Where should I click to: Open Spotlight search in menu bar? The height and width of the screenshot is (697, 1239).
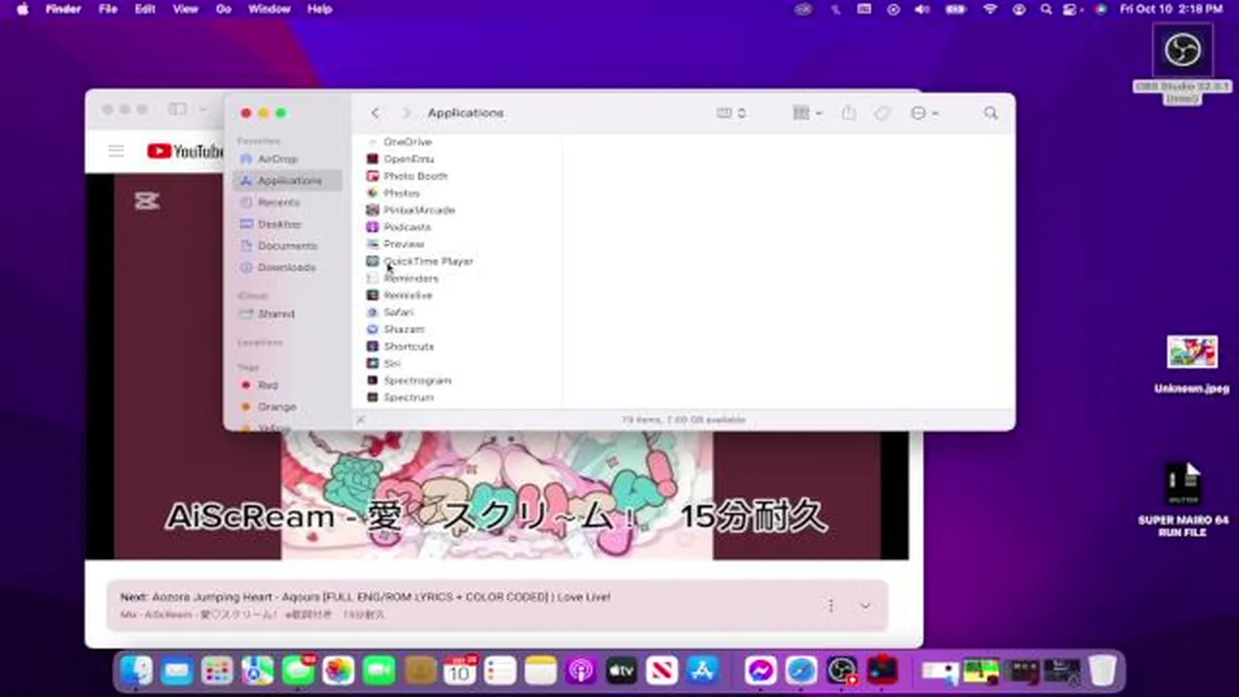pos(1046,9)
